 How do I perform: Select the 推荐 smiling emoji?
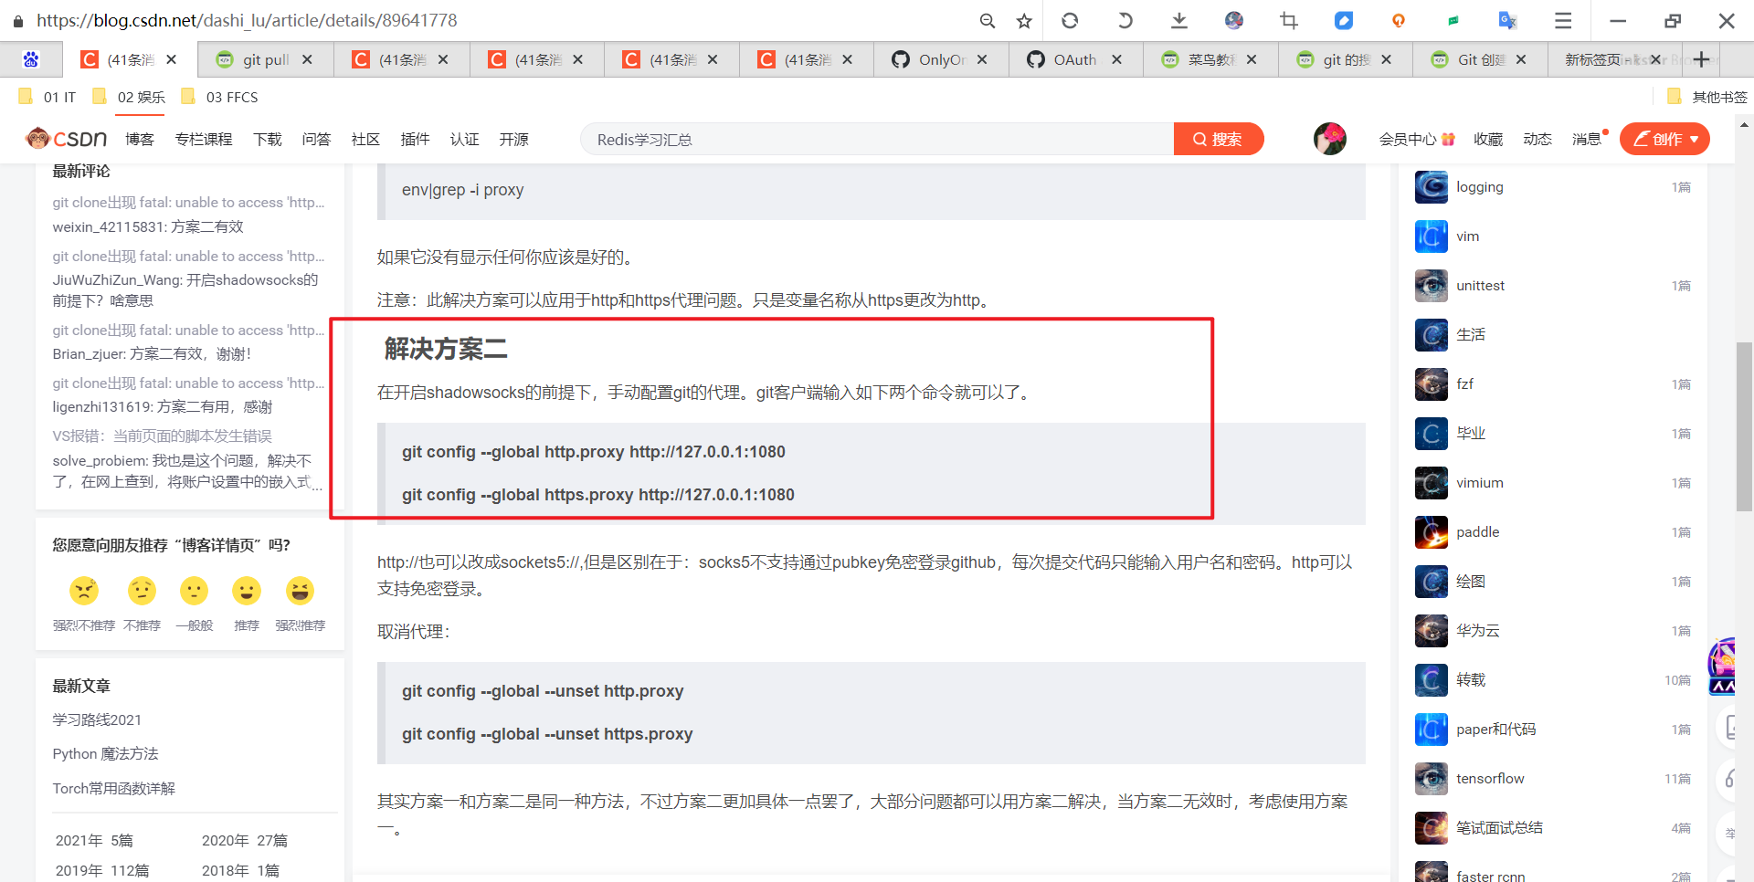pyautogui.click(x=247, y=591)
